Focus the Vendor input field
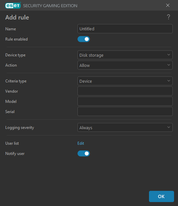Image resolution: width=178 pixels, height=206 pixels. click(x=125, y=91)
